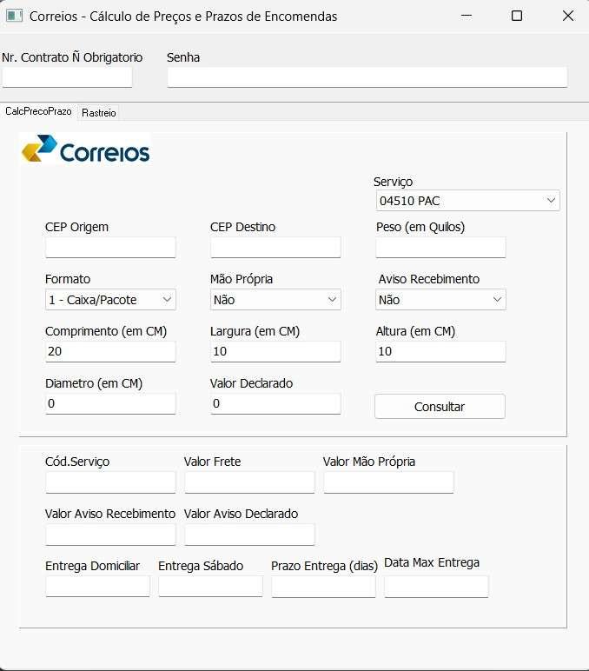Switch to the Rastreio tab
This screenshot has width=589, height=671.
point(99,113)
